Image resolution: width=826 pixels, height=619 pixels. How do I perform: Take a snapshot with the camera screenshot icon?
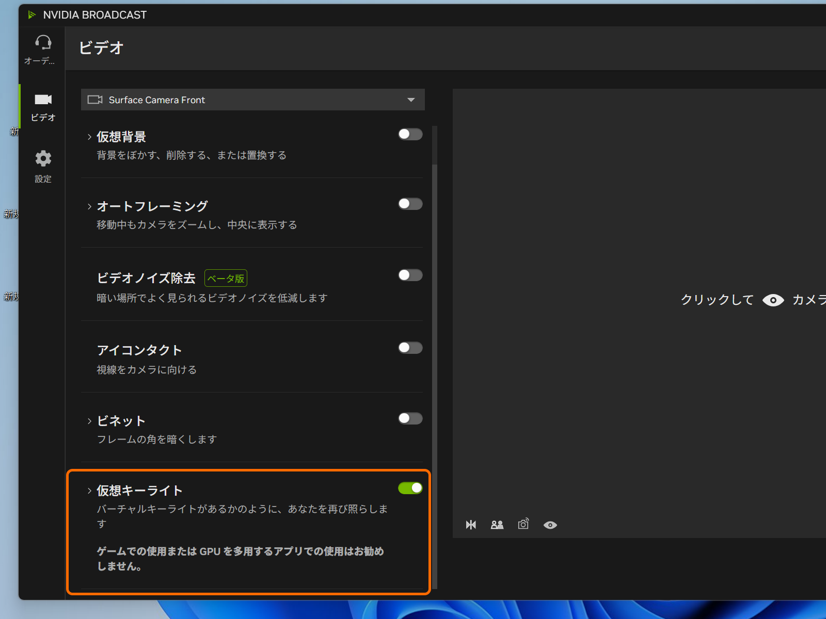point(522,525)
